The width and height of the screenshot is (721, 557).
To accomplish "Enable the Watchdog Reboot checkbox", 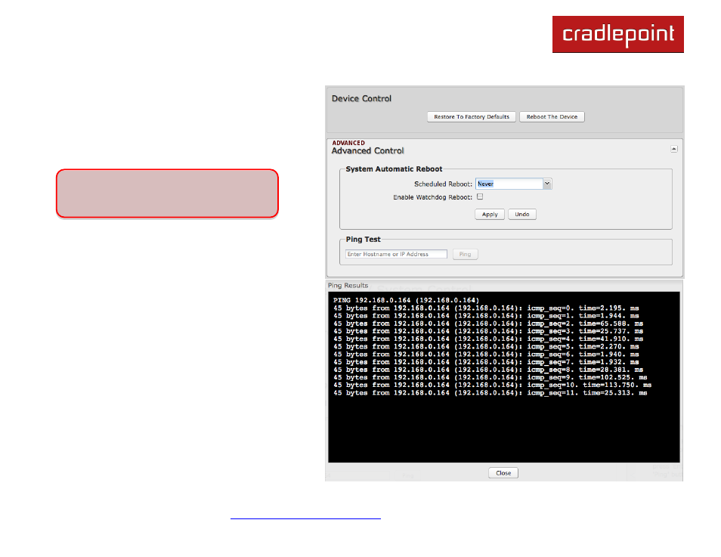I will click(480, 196).
